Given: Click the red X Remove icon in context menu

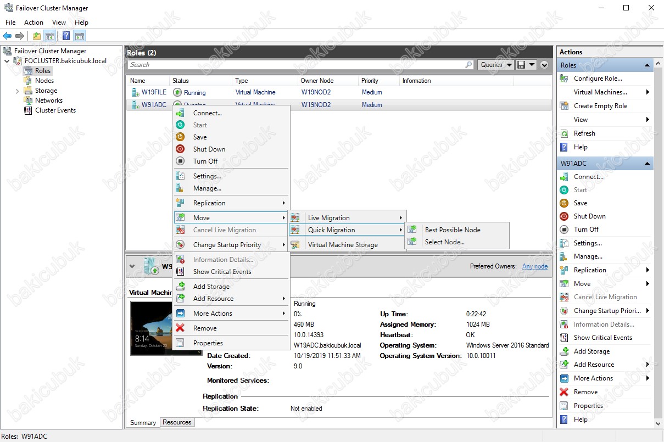Looking at the screenshot, I should click(x=180, y=328).
